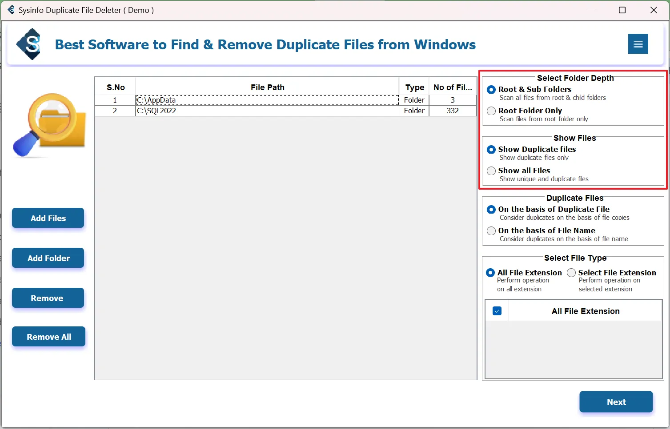Select Show Duplicate files option
This screenshot has width=670, height=429.
[491, 150]
